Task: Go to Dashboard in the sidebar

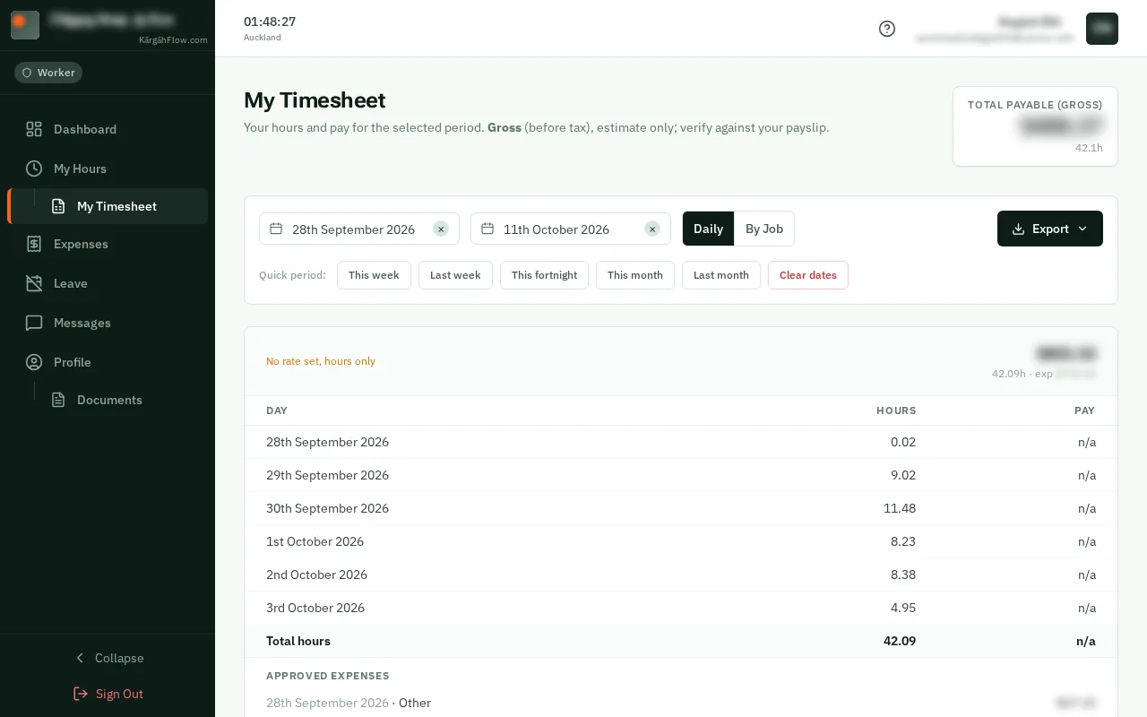Action: tap(108, 129)
